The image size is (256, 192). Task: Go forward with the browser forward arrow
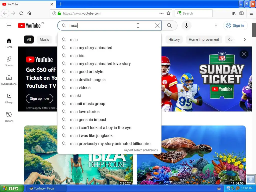13,13
